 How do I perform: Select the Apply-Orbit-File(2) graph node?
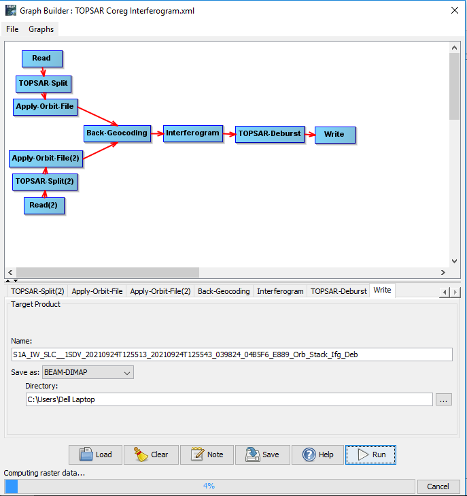[x=46, y=159]
